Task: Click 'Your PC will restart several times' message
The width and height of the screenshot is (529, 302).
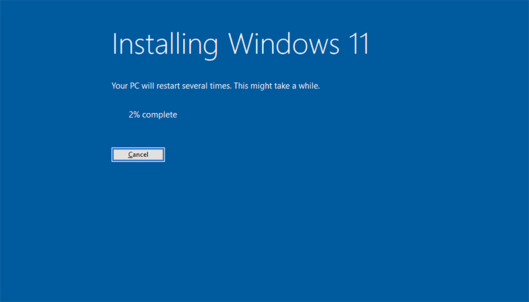Action: click(216, 86)
